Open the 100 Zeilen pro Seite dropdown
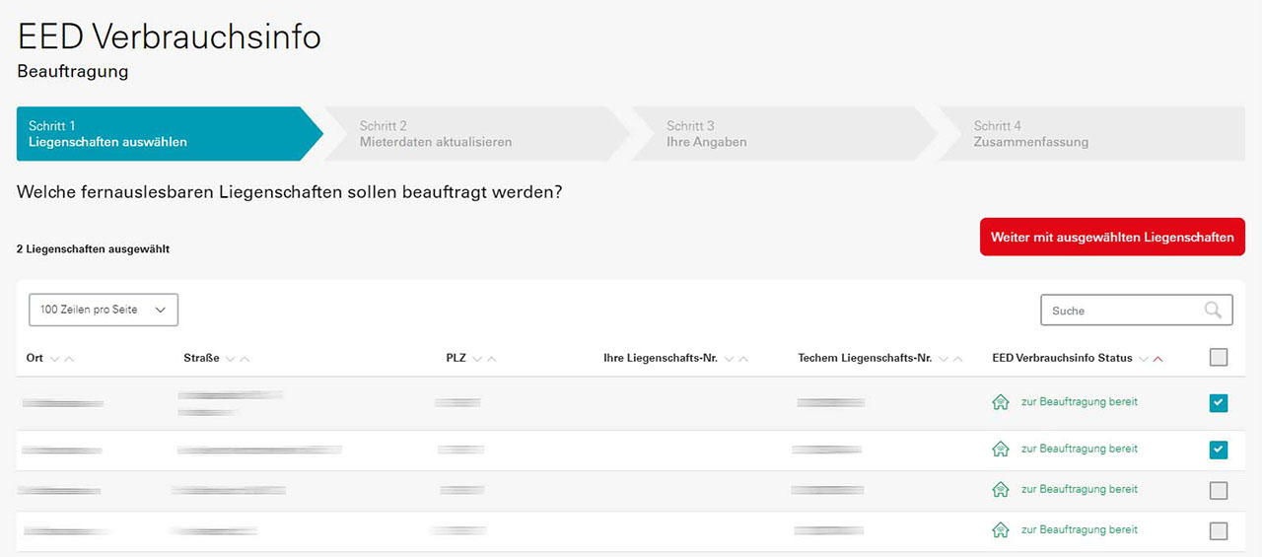Viewport: 1262px width, 557px height. 104,310
